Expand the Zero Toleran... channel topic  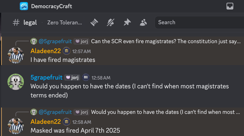point(65,22)
